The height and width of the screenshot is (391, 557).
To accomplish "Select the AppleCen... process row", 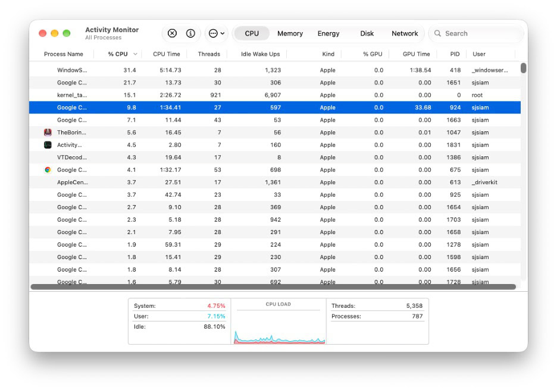I will tap(275, 182).
